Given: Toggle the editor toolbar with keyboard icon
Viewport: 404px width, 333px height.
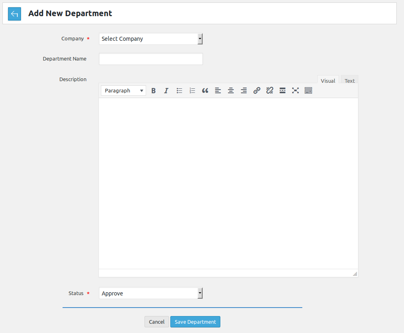Looking at the screenshot, I should pos(308,90).
